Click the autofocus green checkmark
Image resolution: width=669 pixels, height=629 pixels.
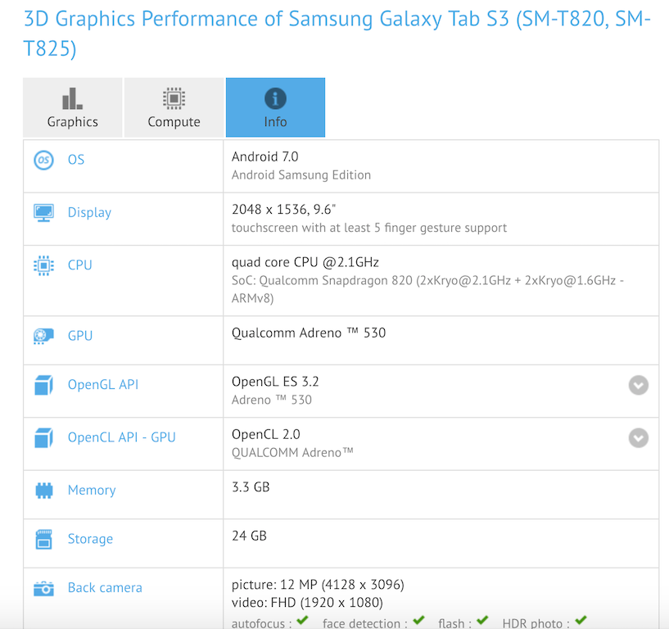(x=303, y=622)
